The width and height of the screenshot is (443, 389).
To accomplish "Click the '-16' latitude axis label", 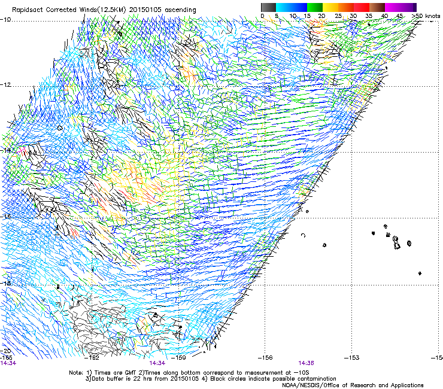I will click(5, 217).
